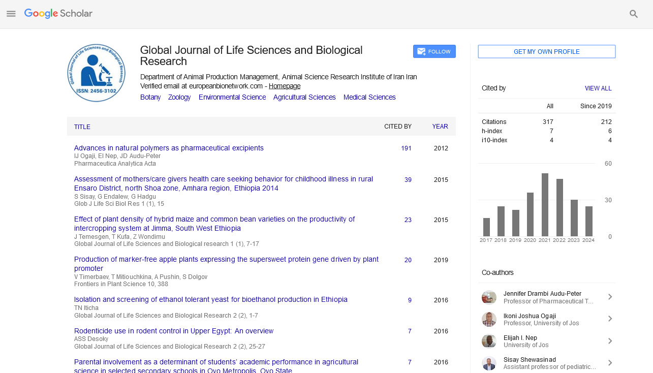The width and height of the screenshot is (653, 373).
Task: Click Ikoni Joshua Ogaji's avatar photo
Action: (489, 319)
